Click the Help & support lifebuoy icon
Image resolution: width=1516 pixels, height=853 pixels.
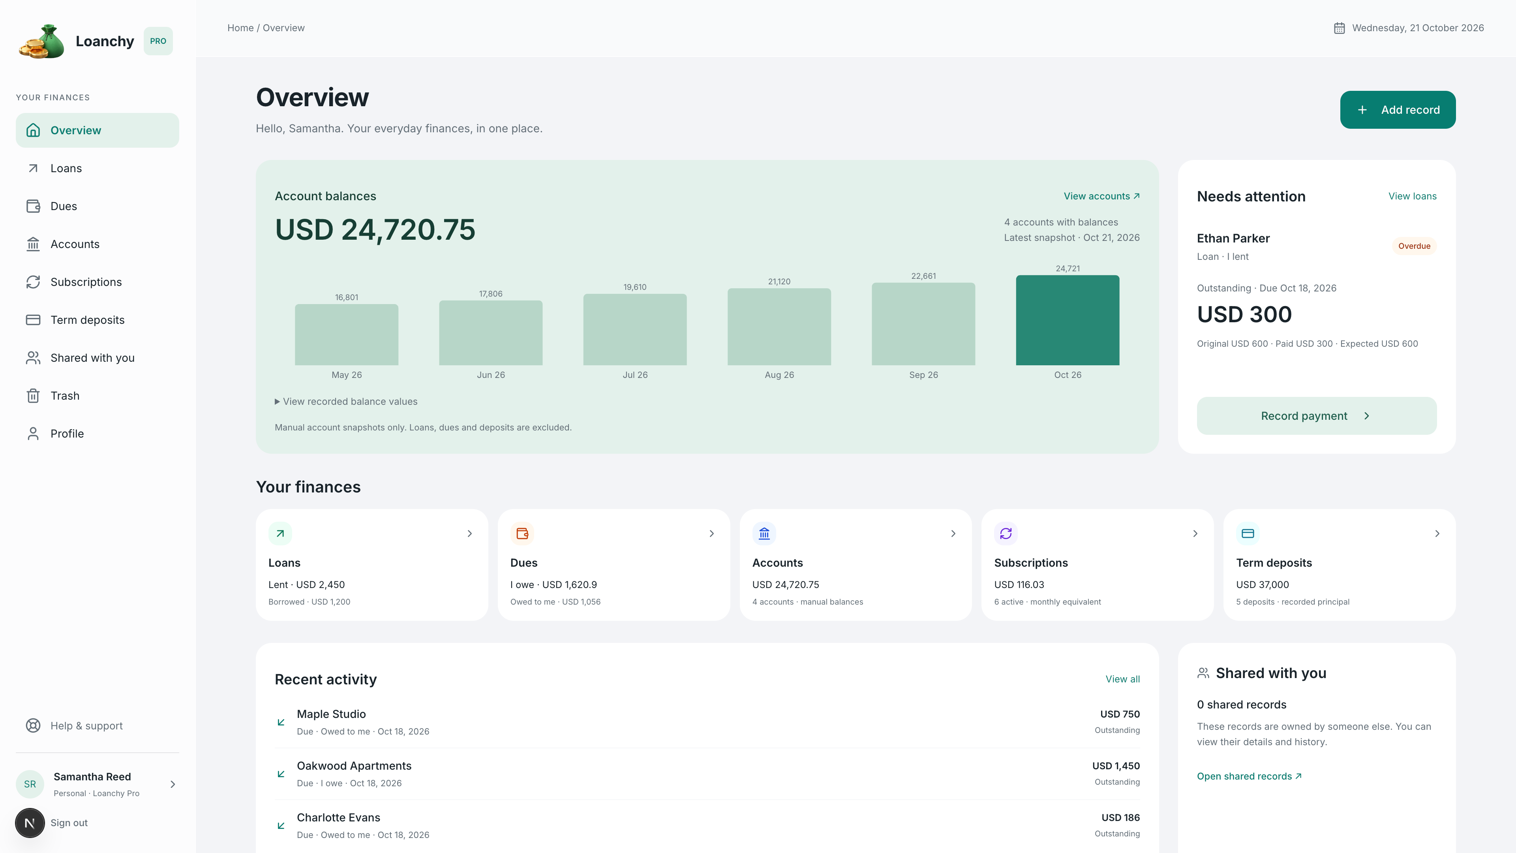(x=33, y=726)
